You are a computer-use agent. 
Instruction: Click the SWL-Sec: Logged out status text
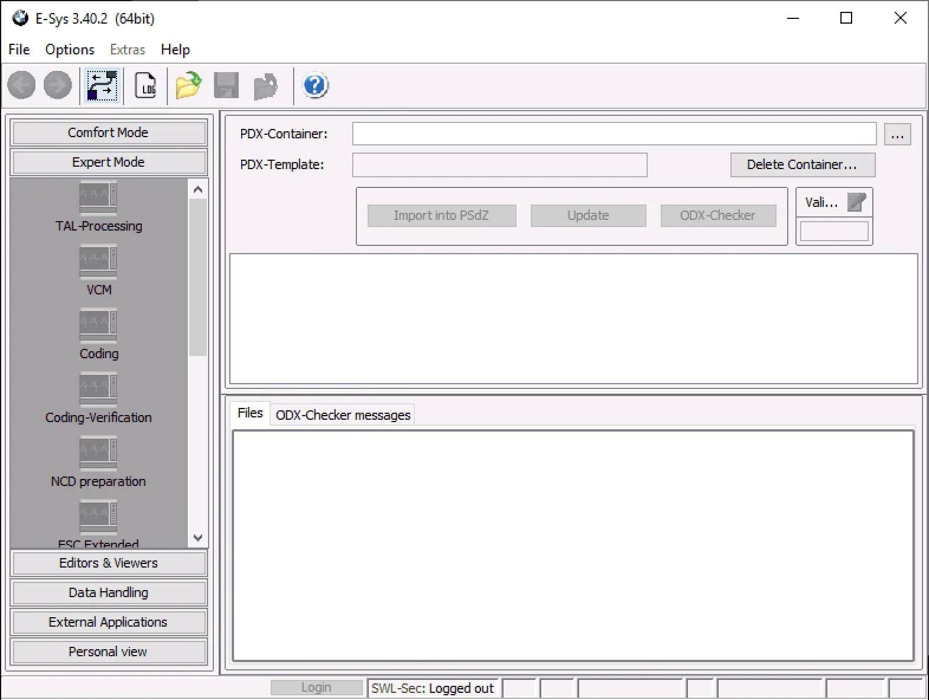[x=433, y=688]
